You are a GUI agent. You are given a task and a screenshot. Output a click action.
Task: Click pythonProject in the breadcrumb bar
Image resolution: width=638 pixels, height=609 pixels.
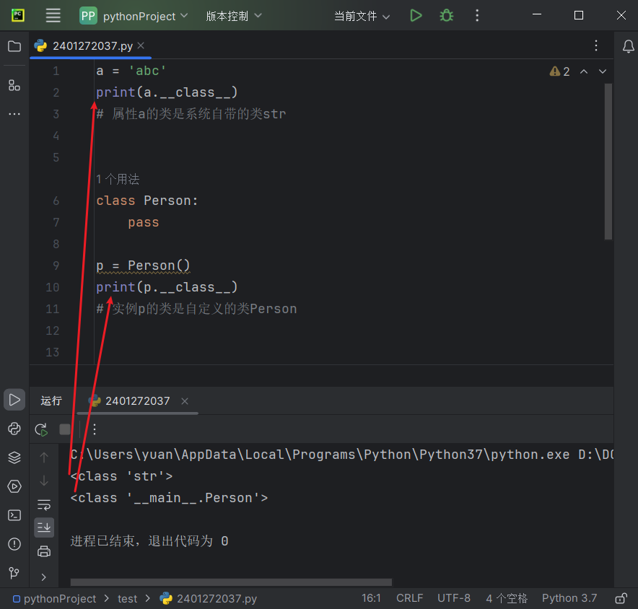[x=55, y=598]
